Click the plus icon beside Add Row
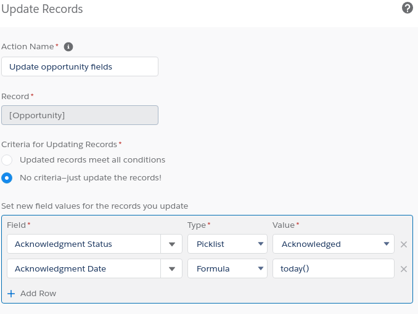The height and width of the screenshot is (314, 418). [x=11, y=294]
